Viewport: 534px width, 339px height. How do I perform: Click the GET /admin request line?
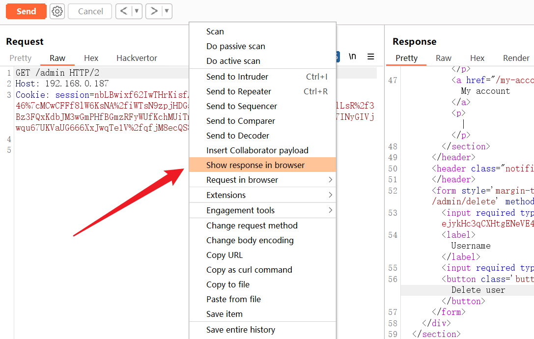[57, 73]
